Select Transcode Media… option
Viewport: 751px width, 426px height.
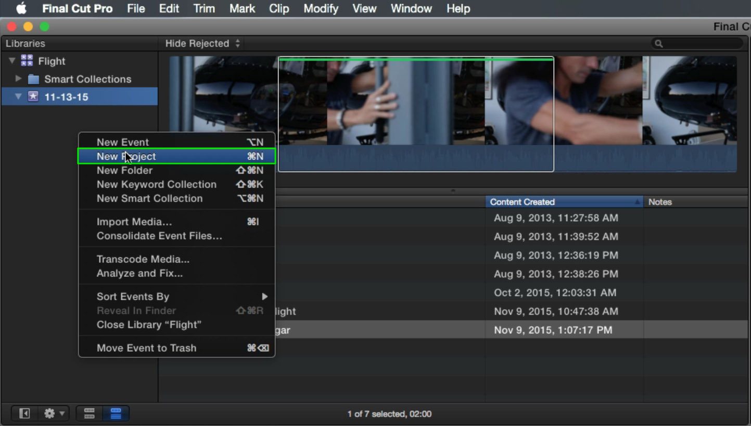[176, 259]
